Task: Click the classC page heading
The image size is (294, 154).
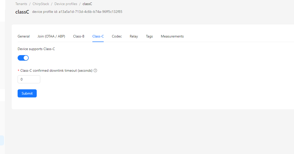Action: [x=22, y=12]
